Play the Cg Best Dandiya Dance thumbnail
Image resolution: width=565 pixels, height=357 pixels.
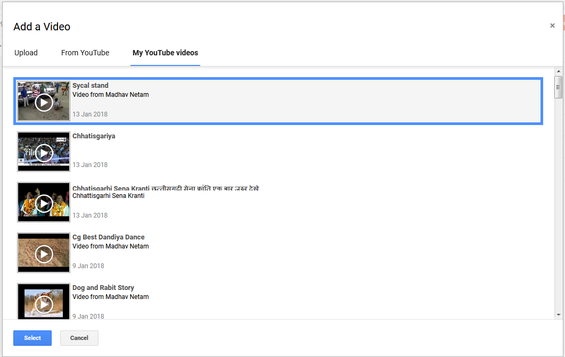pyautogui.click(x=44, y=254)
